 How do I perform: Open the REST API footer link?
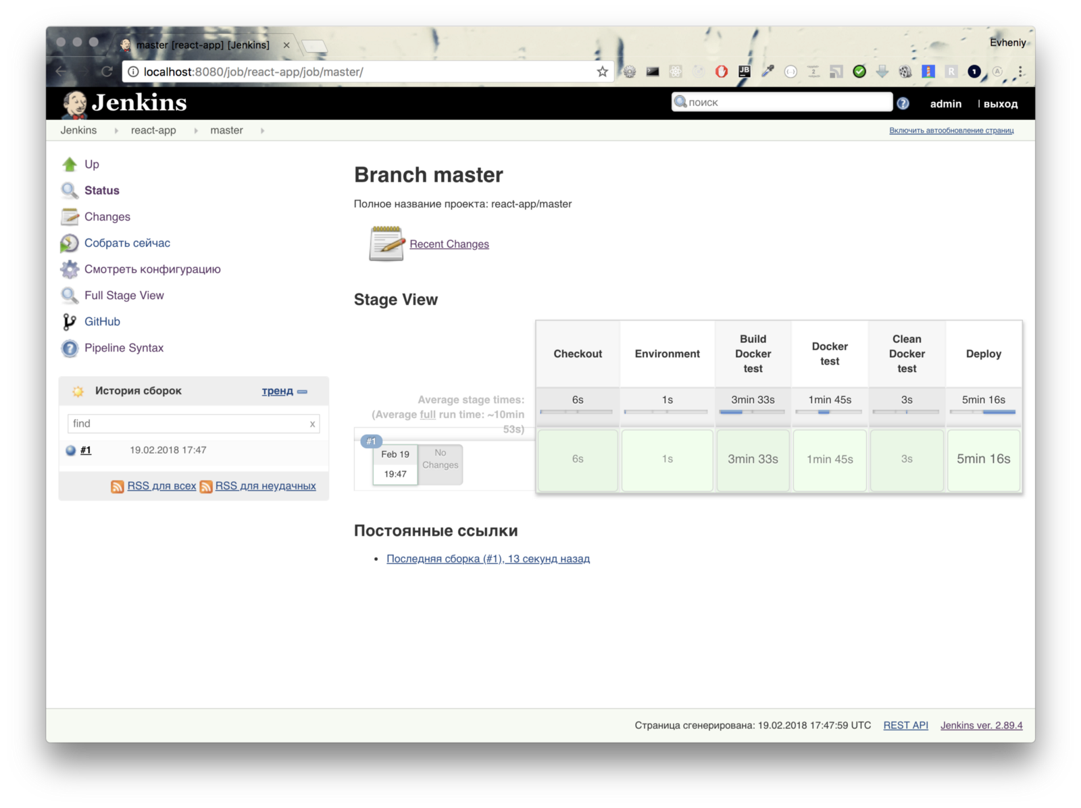pos(905,726)
